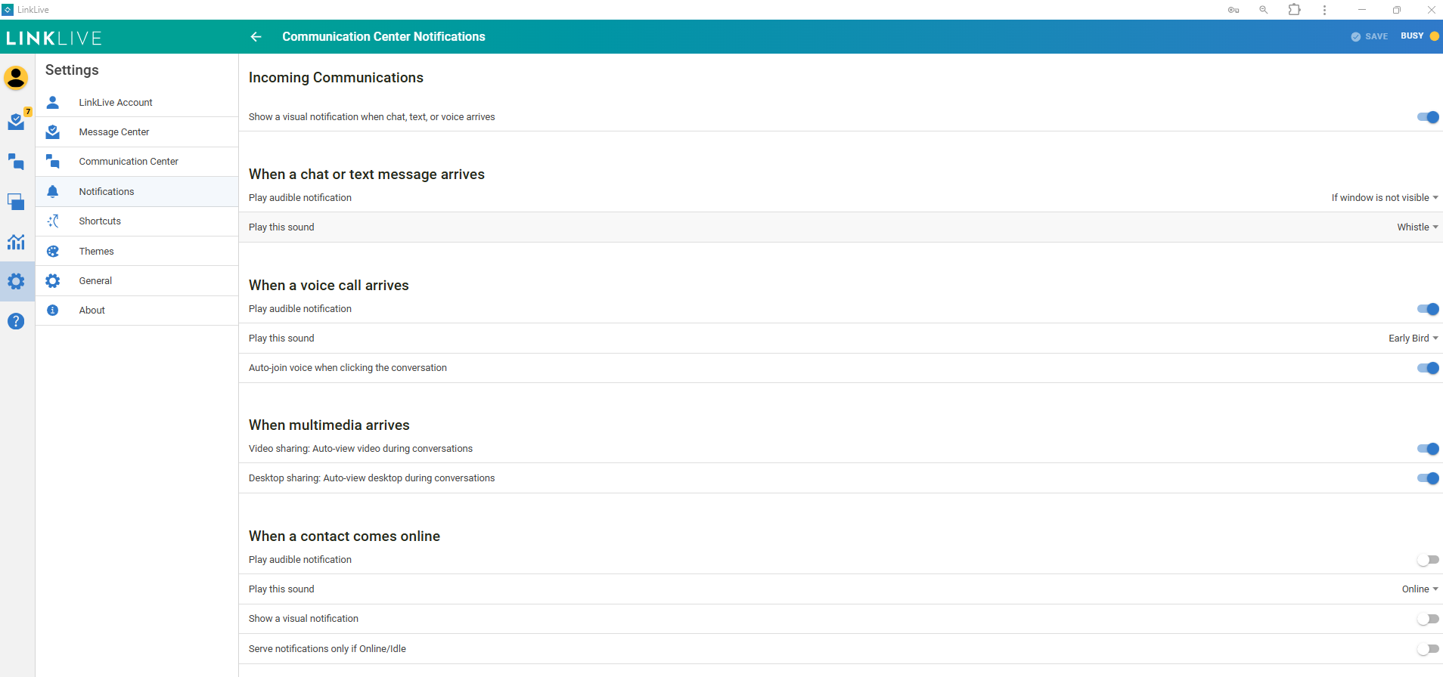Screen dimensions: 1443x677
Task: Open the 'If window is not visible' dropdown
Action: [x=1384, y=198]
